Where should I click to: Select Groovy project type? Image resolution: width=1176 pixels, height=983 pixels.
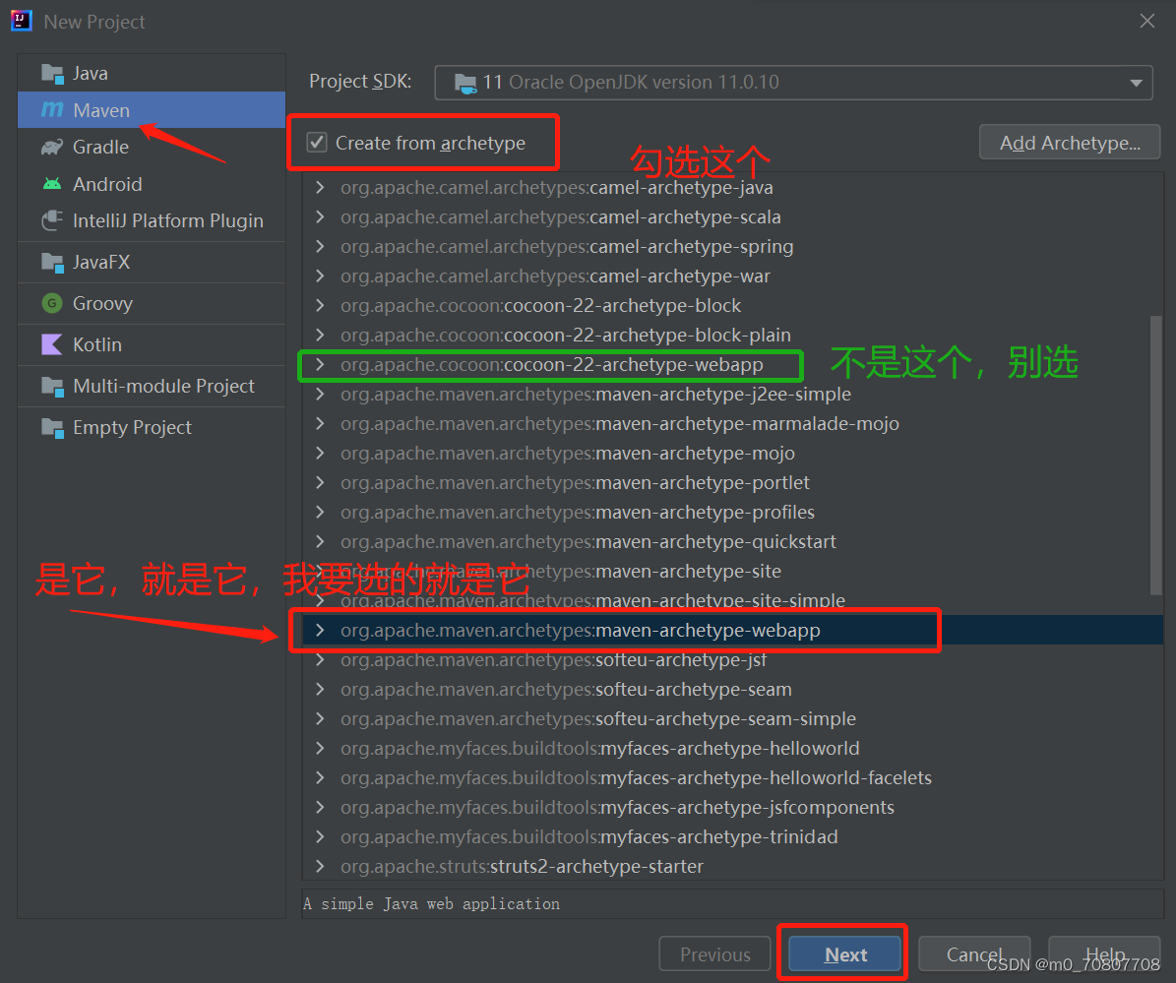tap(152, 304)
